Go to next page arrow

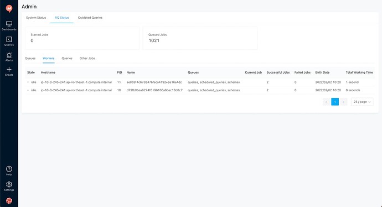(343, 102)
